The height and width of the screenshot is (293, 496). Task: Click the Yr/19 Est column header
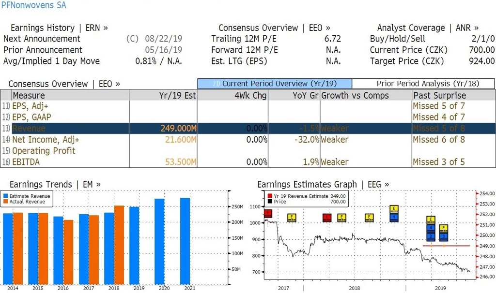coord(163,95)
